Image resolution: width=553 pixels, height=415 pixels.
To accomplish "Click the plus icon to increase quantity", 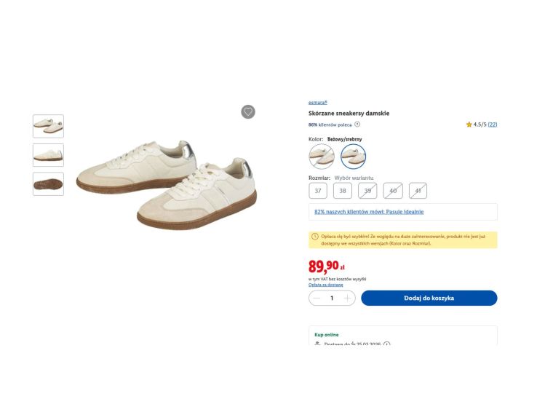I will tap(347, 298).
